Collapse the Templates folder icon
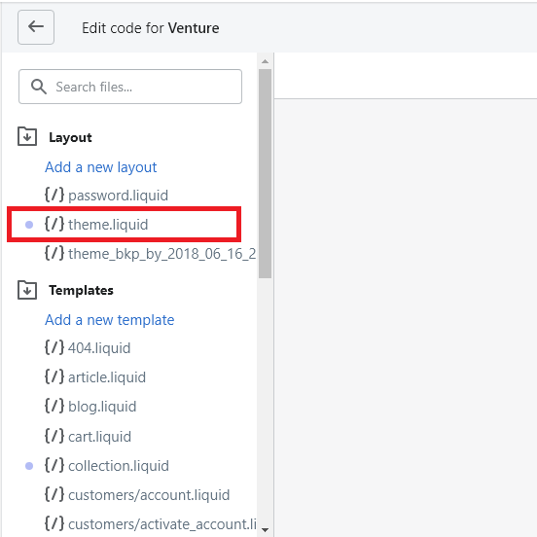The height and width of the screenshot is (537, 537). coord(27,290)
